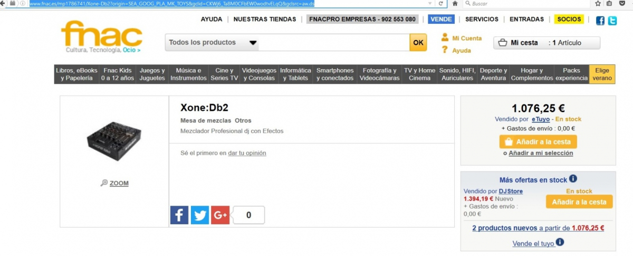Open ENTRADAS in top menu
The height and width of the screenshot is (256, 633).
point(526,20)
